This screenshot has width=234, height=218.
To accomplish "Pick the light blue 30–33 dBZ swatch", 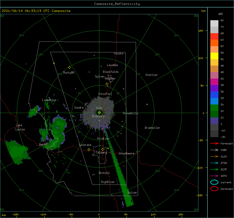I will point(214,101).
